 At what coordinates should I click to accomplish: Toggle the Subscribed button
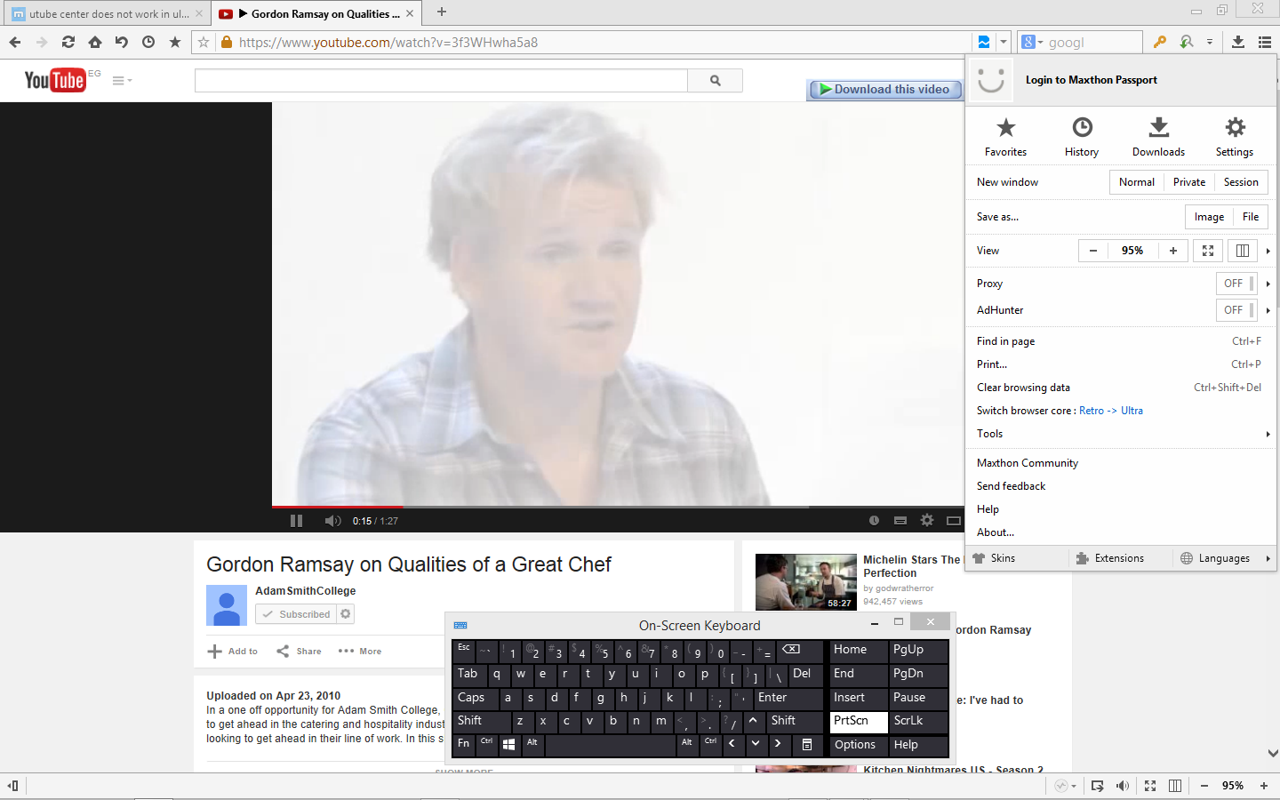click(296, 614)
